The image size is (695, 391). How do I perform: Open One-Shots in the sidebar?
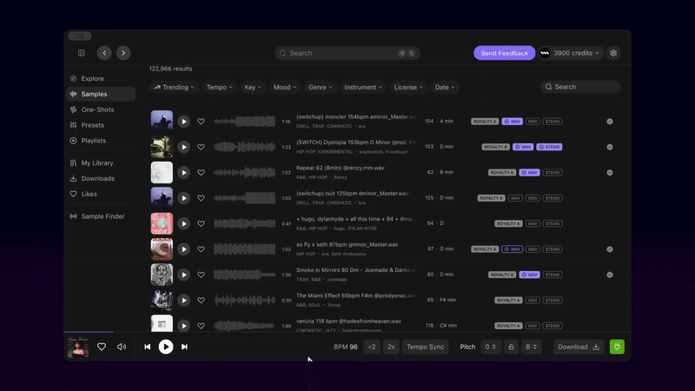click(97, 109)
